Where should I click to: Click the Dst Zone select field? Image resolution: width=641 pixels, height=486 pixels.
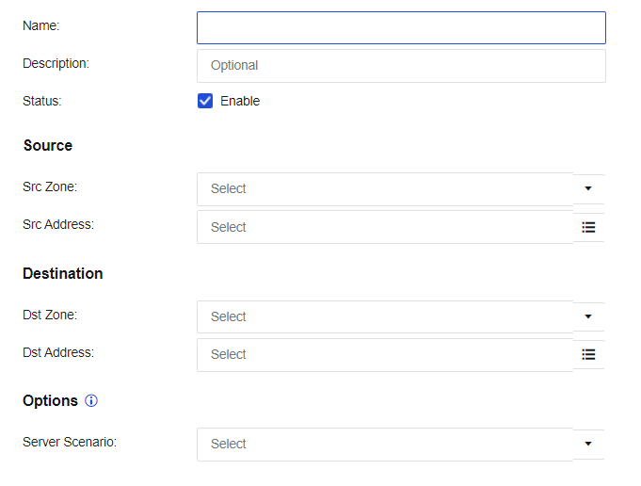tap(384, 316)
